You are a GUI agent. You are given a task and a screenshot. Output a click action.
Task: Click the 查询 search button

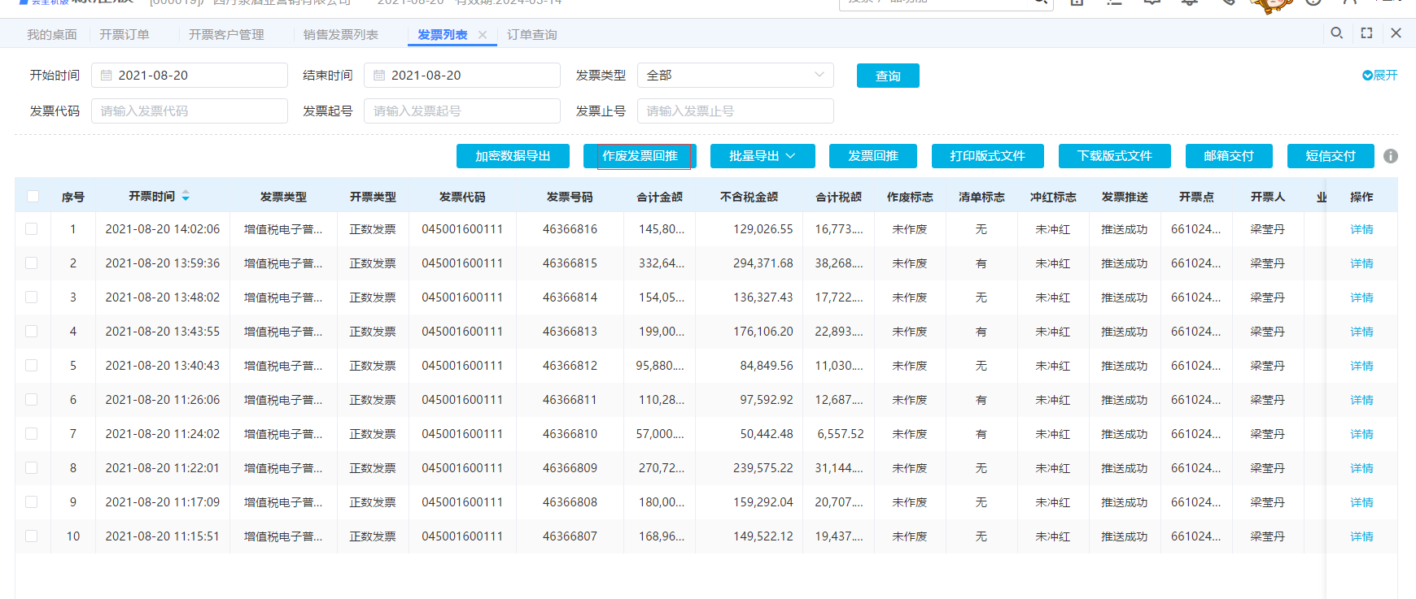coord(888,76)
